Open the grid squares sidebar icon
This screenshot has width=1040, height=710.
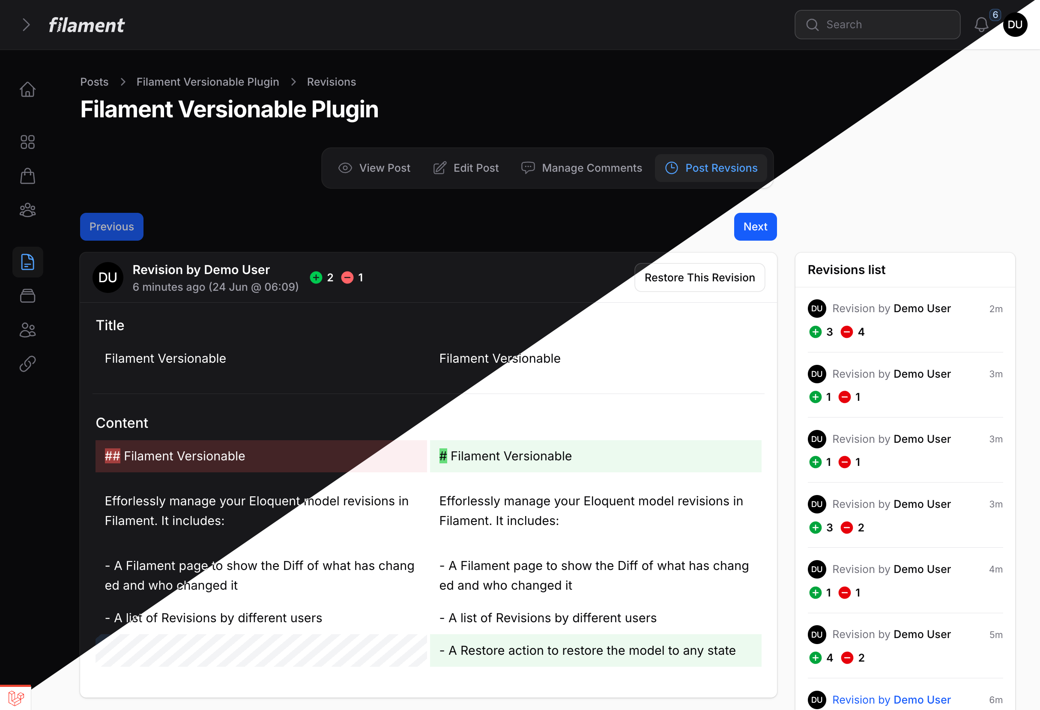point(27,142)
